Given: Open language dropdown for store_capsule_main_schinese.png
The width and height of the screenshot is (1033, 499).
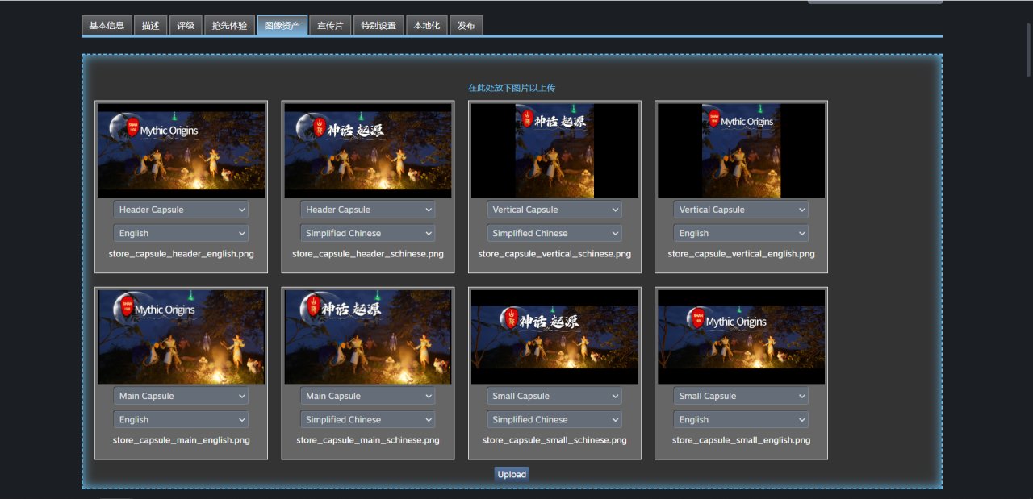Looking at the screenshot, I should click(x=367, y=419).
